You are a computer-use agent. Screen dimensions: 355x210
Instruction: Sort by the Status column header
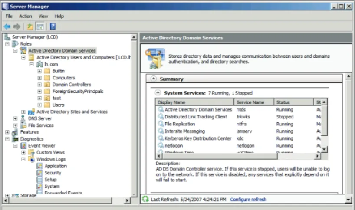pos(294,102)
